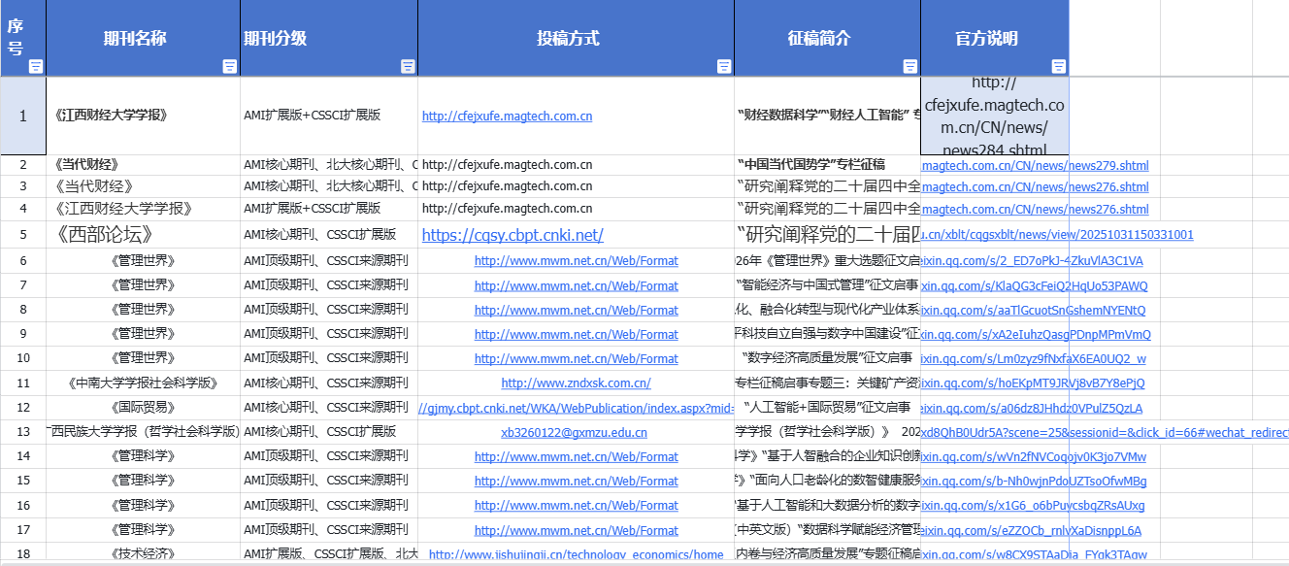This screenshot has width=1289, height=566.
Task: Open jishujingji.cn link in row 18
Action: 576,554
